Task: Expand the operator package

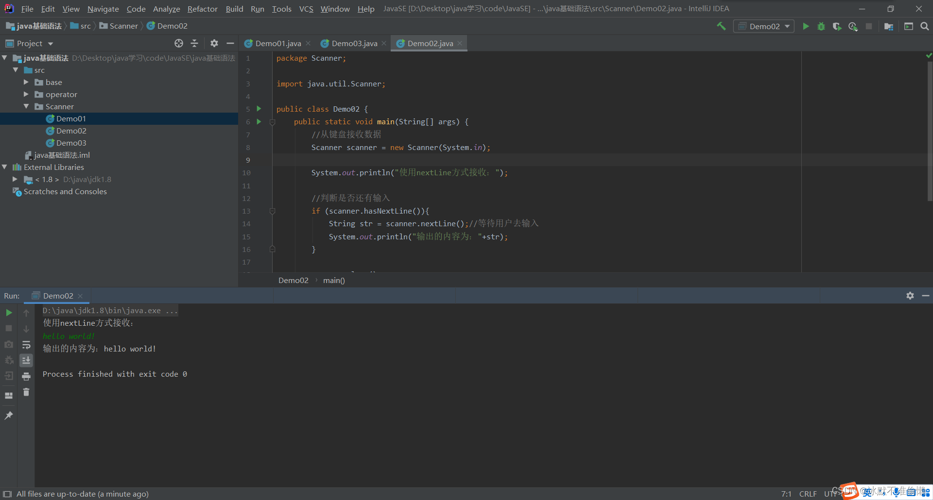Action: [x=26, y=94]
